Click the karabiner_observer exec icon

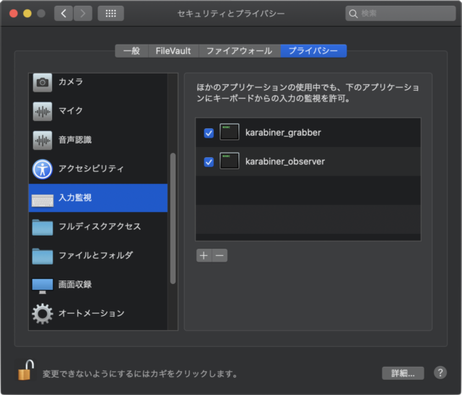(230, 161)
